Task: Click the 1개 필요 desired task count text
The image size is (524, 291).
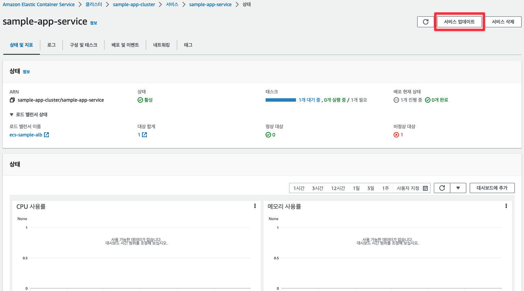Action: (359, 100)
